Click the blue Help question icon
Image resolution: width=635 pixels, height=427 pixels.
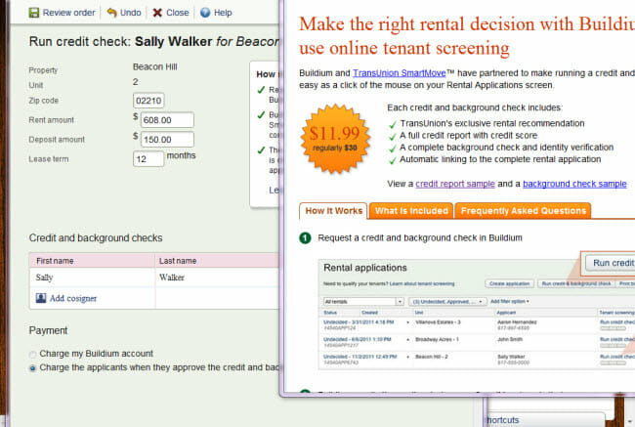204,13
